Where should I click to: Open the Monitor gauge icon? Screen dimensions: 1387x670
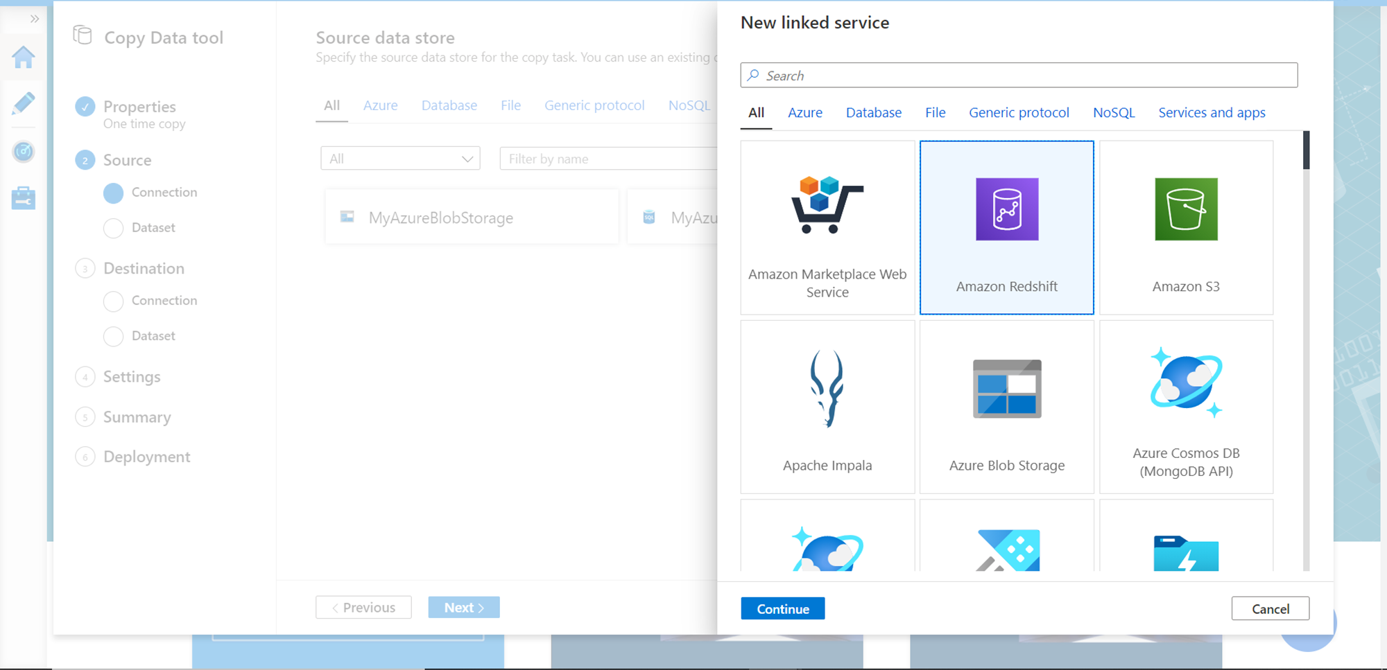pos(23,151)
